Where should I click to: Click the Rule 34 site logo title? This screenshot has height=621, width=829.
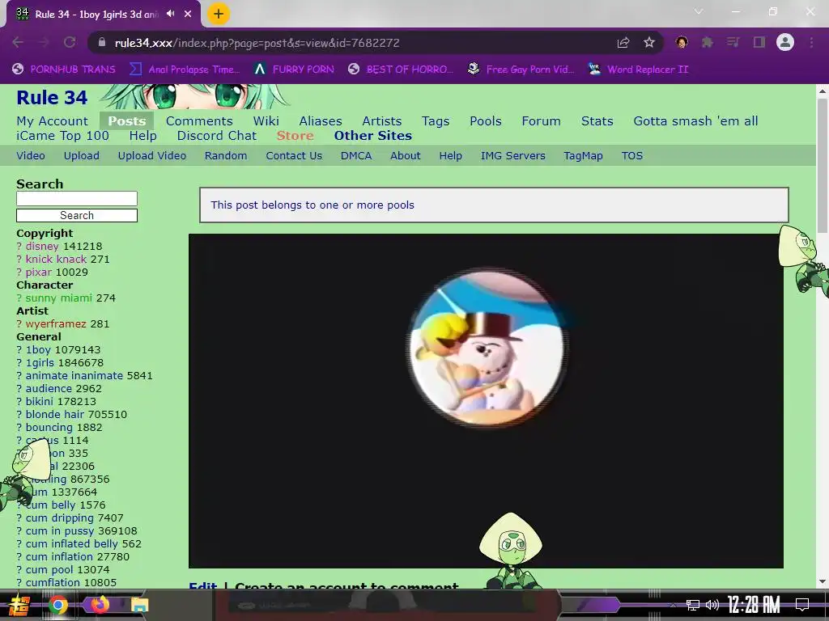pyautogui.click(x=52, y=98)
